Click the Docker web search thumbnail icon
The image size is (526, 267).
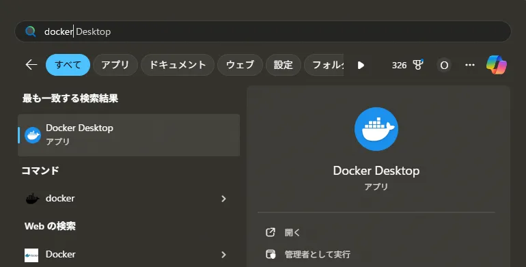(x=31, y=255)
